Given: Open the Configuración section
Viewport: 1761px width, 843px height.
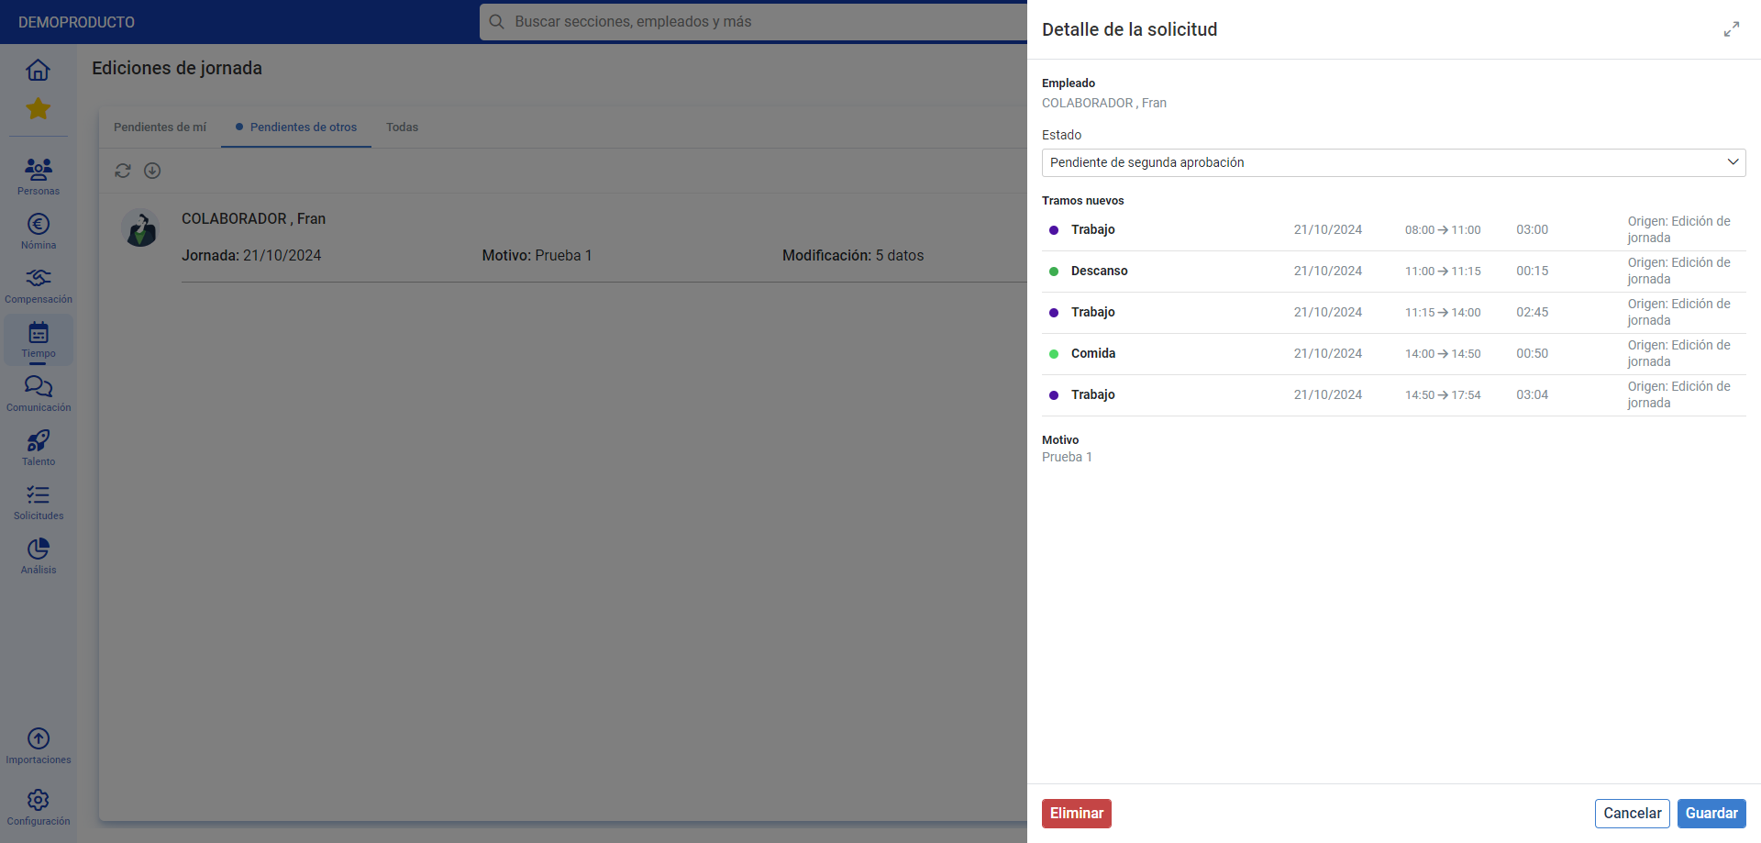Looking at the screenshot, I should [39, 807].
